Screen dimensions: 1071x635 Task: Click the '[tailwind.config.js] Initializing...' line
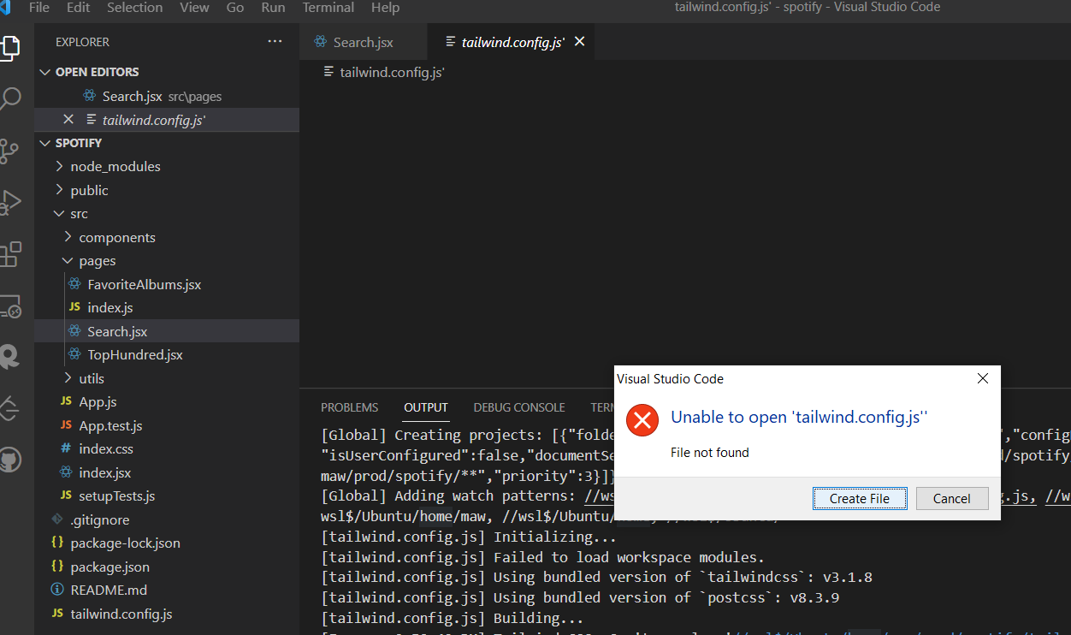[x=469, y=537]
